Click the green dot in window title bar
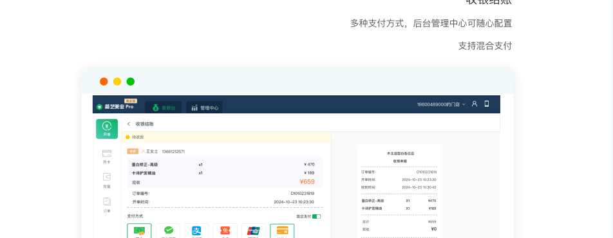Image resolution: width=613 pixels, height=238 pixels. (131, 81)
